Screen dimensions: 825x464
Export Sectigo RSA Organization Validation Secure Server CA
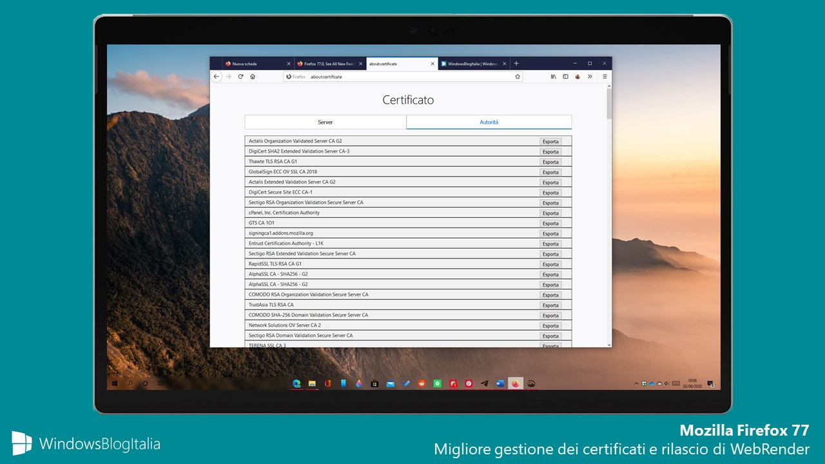tap(550, 202)
